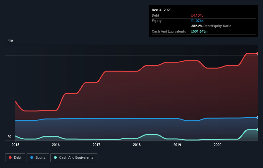263x168 pixels.
Task: Click the 5b y-axis label
Action: (x=10, y=41)
